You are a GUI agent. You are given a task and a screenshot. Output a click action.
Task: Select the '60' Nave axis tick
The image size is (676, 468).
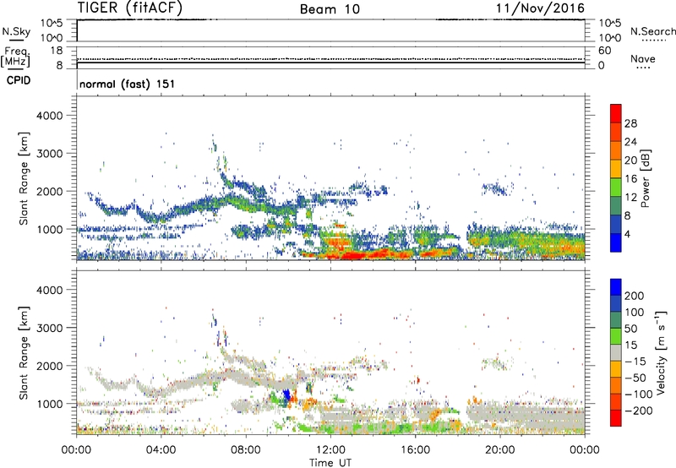click(x=604, y=51)
